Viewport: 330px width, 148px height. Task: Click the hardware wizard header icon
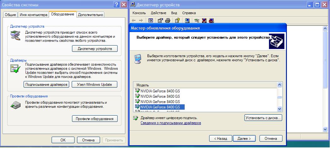point(277,41)
